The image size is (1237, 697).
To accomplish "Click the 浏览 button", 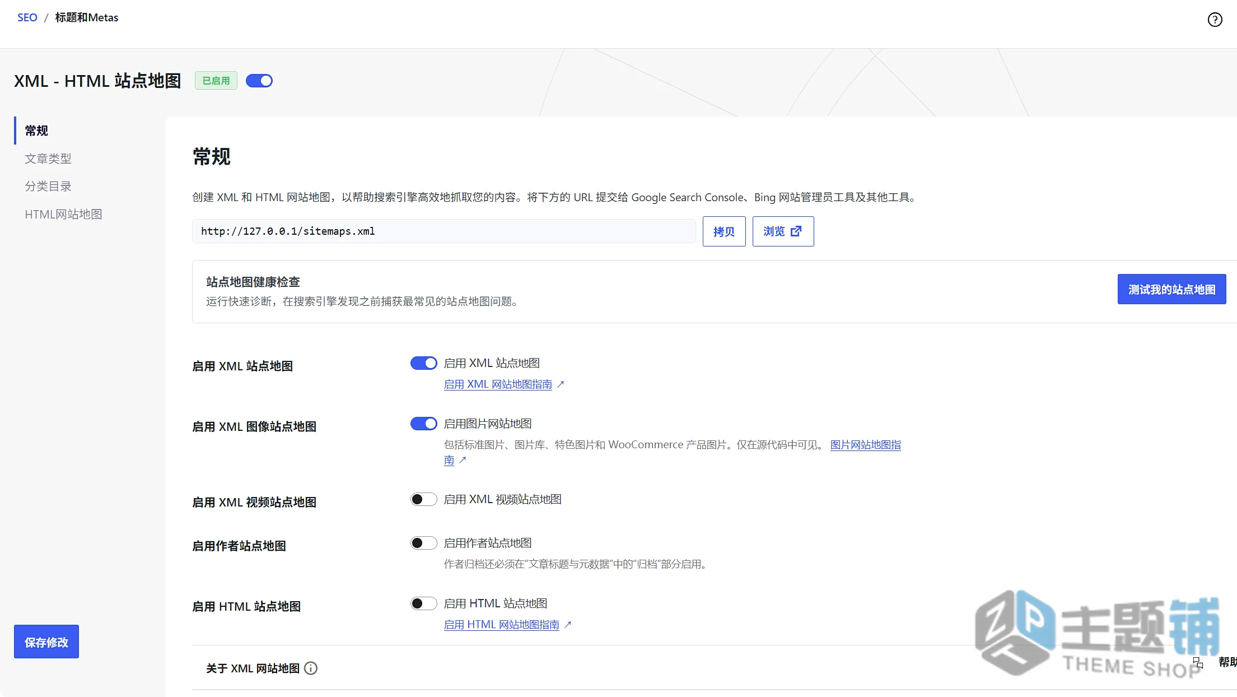I will [x=783, y=231].
